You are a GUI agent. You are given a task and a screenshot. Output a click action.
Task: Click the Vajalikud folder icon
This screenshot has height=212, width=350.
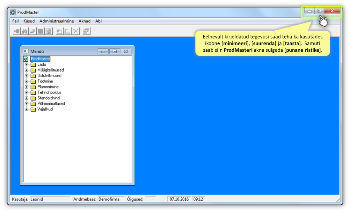(x=33, y=110)
